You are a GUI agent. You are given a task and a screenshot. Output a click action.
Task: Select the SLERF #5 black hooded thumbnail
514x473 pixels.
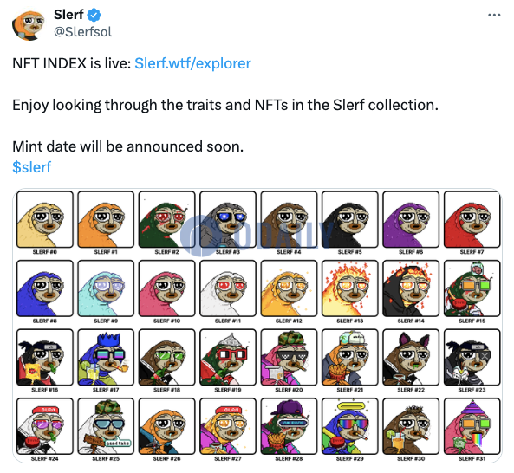coord(350,219)
